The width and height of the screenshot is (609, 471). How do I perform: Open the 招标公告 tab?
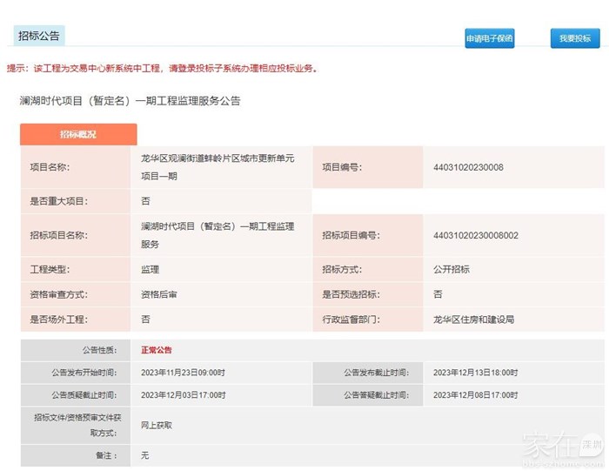pos(39,36)
